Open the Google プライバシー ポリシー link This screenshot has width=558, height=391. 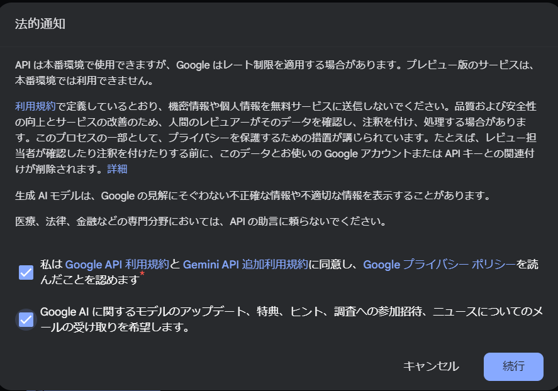tap(440, 265)
